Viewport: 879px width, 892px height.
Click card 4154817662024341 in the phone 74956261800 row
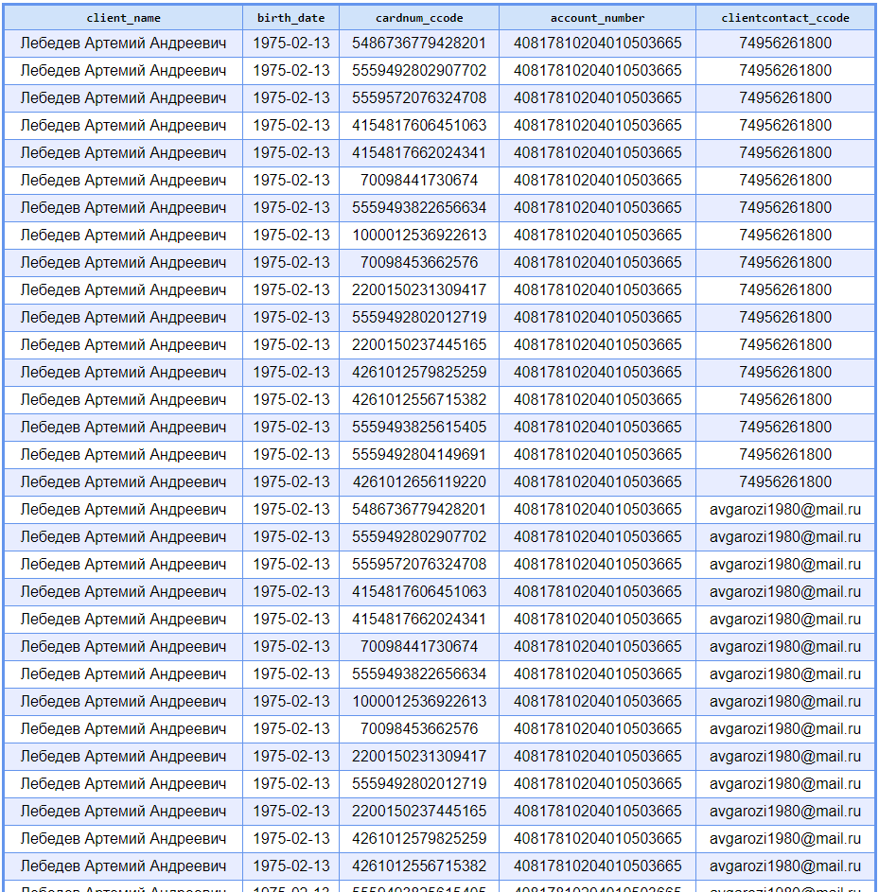418,152
